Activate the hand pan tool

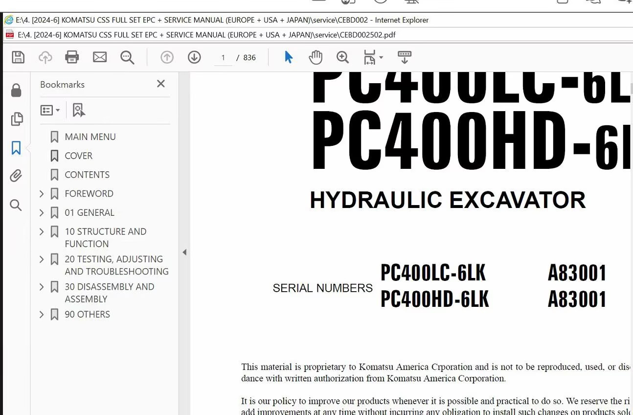[x=316, y=57]
